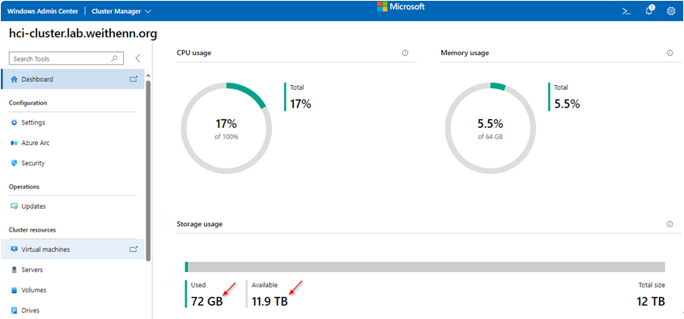Collapse the tools sidebar with chevron
This screenshot has width=684, height=319.
(138, 58)
